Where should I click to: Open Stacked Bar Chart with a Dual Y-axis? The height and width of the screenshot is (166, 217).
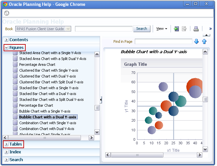coord(48,94)
